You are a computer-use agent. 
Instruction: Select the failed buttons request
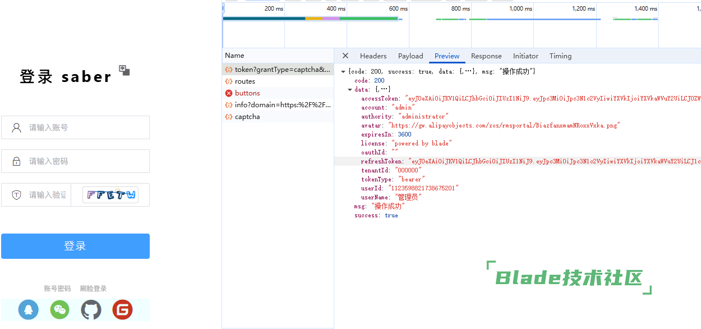point(278,93)
